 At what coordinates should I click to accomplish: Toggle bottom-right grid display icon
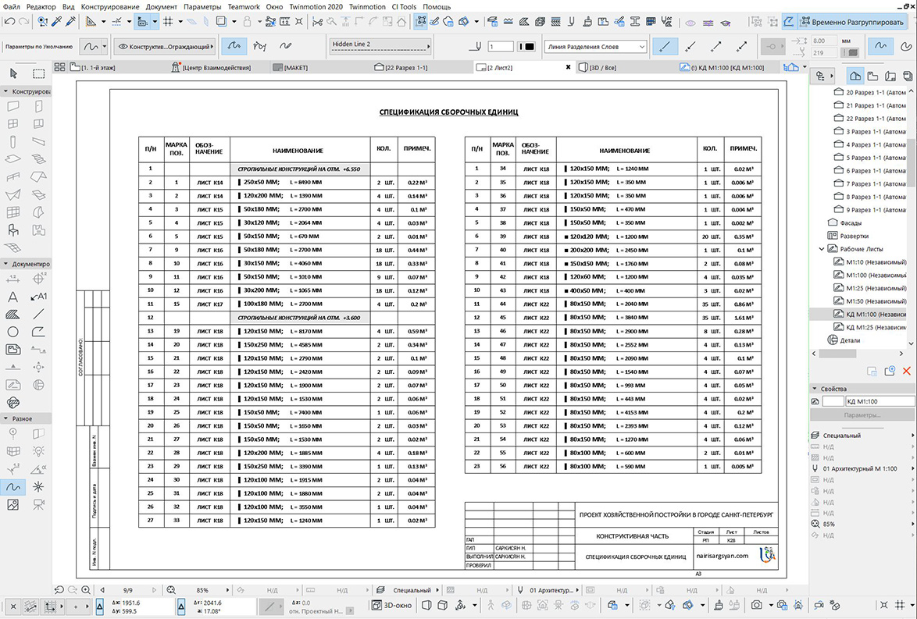pyautogui.click(x=900, y=605)
